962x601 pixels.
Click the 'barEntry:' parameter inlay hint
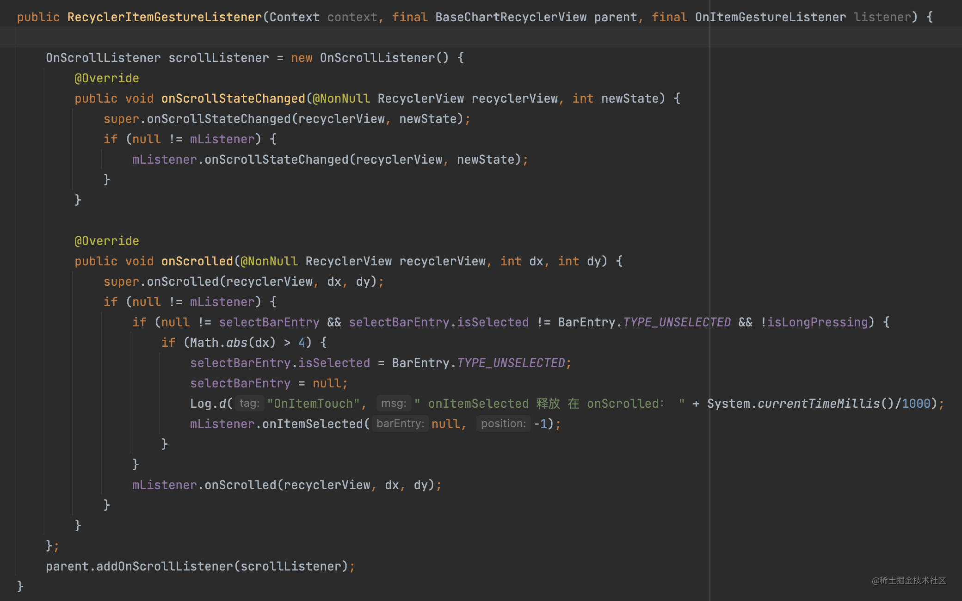coord(400,424)
